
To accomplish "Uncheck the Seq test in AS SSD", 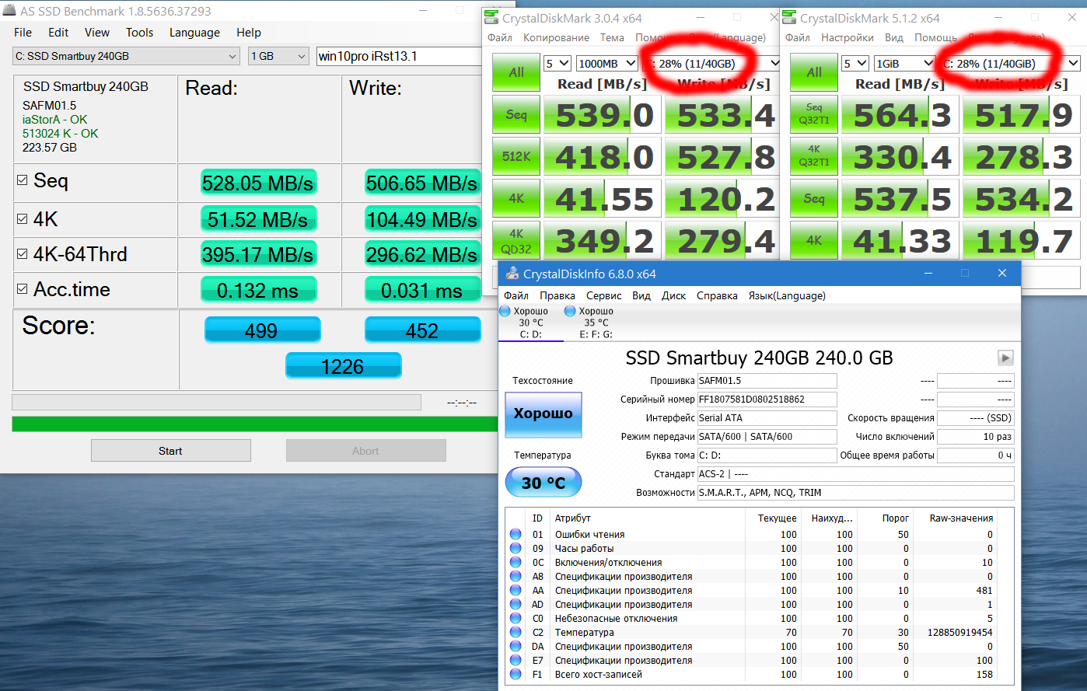I will tap(23, 180).
